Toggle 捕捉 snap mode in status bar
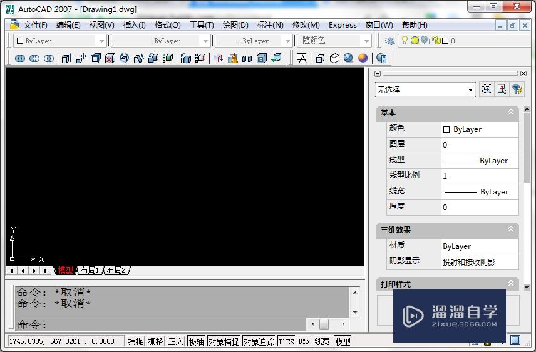Viewport: 536px width, 352px height. click(136, 341)
